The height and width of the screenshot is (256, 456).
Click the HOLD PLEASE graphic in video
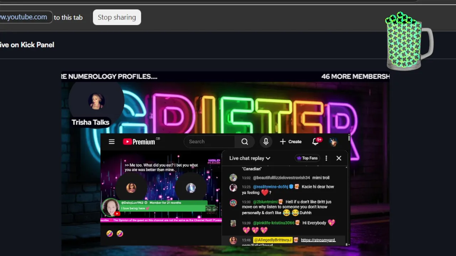(x=214, y=162)
